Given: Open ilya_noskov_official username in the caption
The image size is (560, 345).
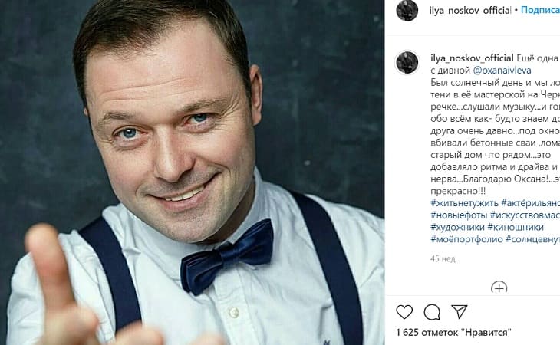Looking at the screenshot, I should pyautogui.click(x=472, y=58).
